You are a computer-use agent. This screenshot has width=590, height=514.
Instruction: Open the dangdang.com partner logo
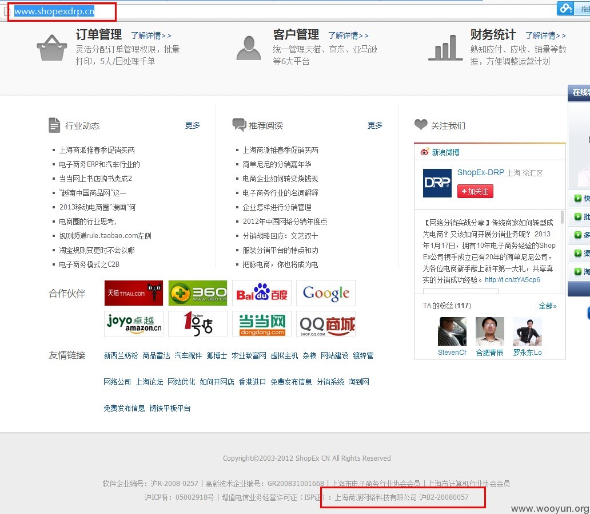pyautogui.click(x=261, y=324)
